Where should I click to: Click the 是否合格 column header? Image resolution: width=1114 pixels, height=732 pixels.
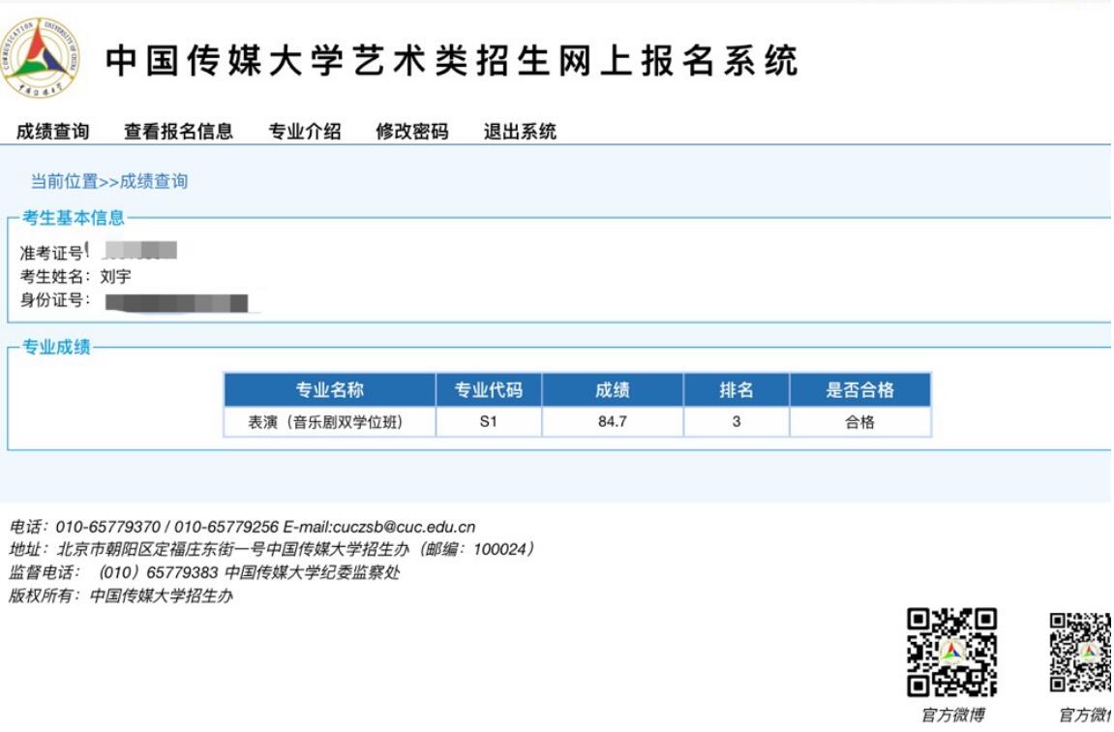click(x=859, y=390)
